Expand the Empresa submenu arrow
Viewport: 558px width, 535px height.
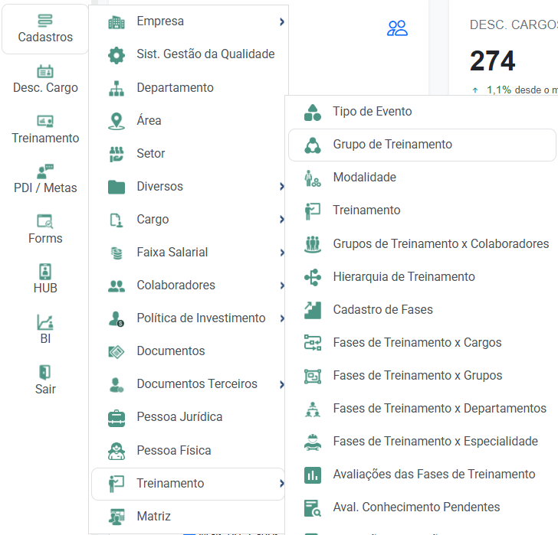tap(282, 22)
